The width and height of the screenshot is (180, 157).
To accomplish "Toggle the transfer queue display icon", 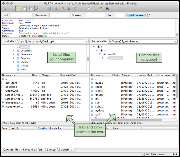I will pyautogui.click(x=37, y=8).
